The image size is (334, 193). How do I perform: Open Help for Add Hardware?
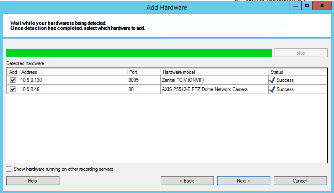tap(33, 181)
